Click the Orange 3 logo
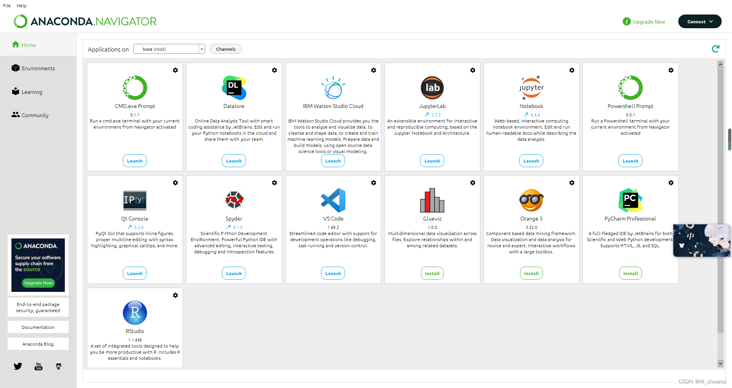The height and width of the screenshot is (388, 732). (x=531, y=200)
